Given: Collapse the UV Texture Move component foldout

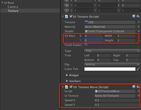Looking at the screenshot, I should click(x=63, y=87).
